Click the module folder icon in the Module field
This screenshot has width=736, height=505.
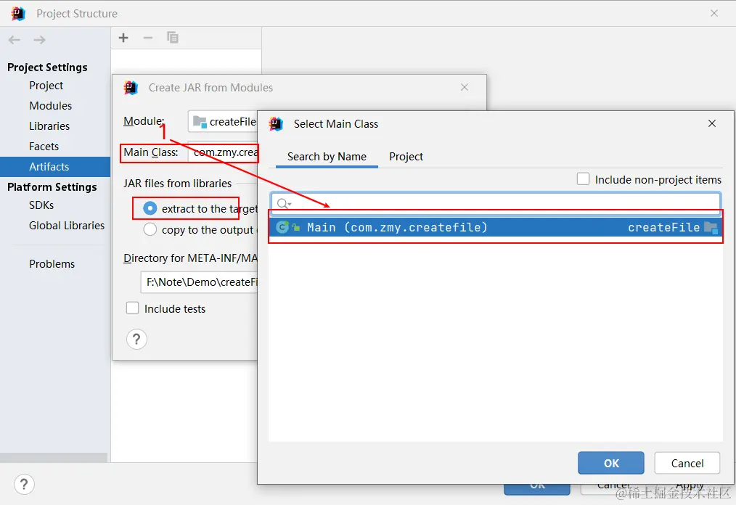click(x=200, y=122)
